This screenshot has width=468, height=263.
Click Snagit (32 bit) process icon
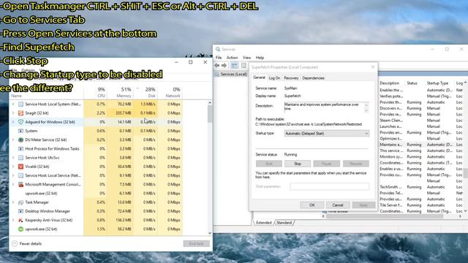pos(20,113)
